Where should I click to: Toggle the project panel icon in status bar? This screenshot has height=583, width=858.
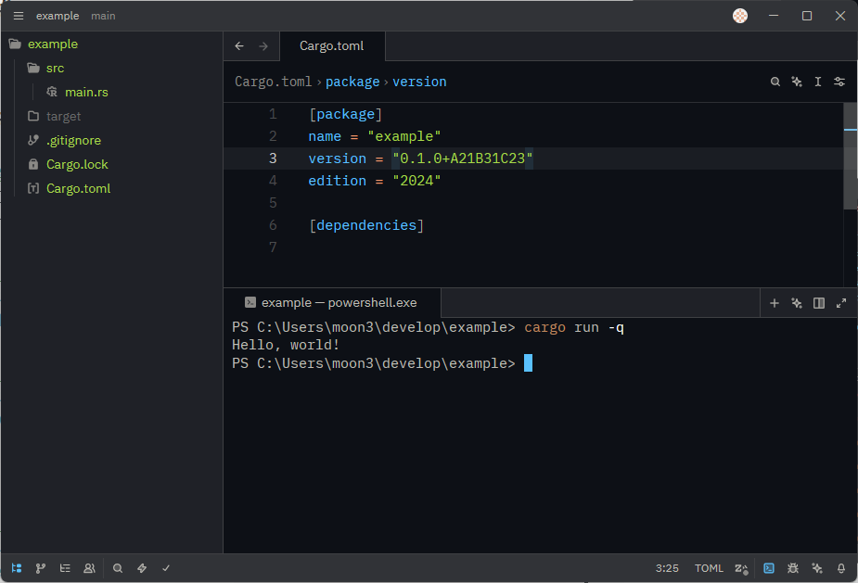coord(17,568)
